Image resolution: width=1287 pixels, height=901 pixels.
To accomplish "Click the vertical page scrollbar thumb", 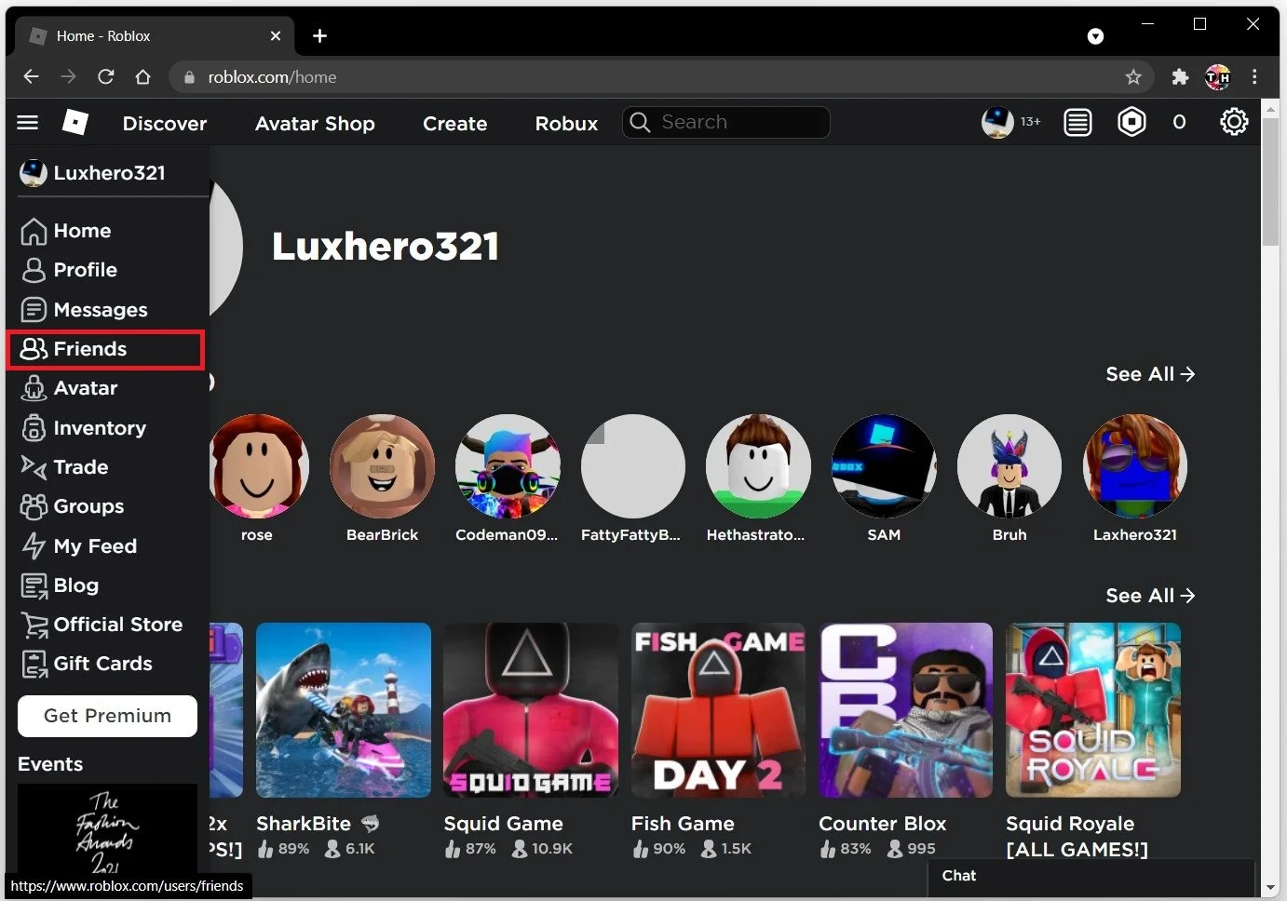I will click(1270, 182).
